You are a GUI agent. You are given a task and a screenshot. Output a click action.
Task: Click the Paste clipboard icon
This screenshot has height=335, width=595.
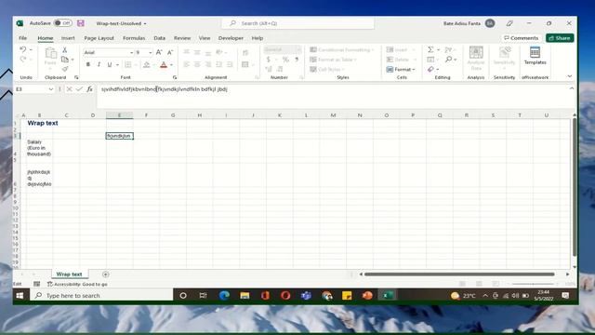50,53
